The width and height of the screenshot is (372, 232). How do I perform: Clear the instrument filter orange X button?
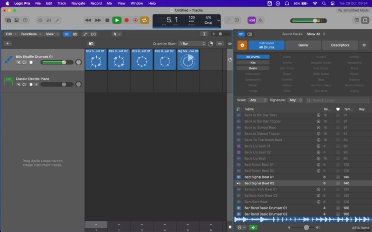click(242, 45)
